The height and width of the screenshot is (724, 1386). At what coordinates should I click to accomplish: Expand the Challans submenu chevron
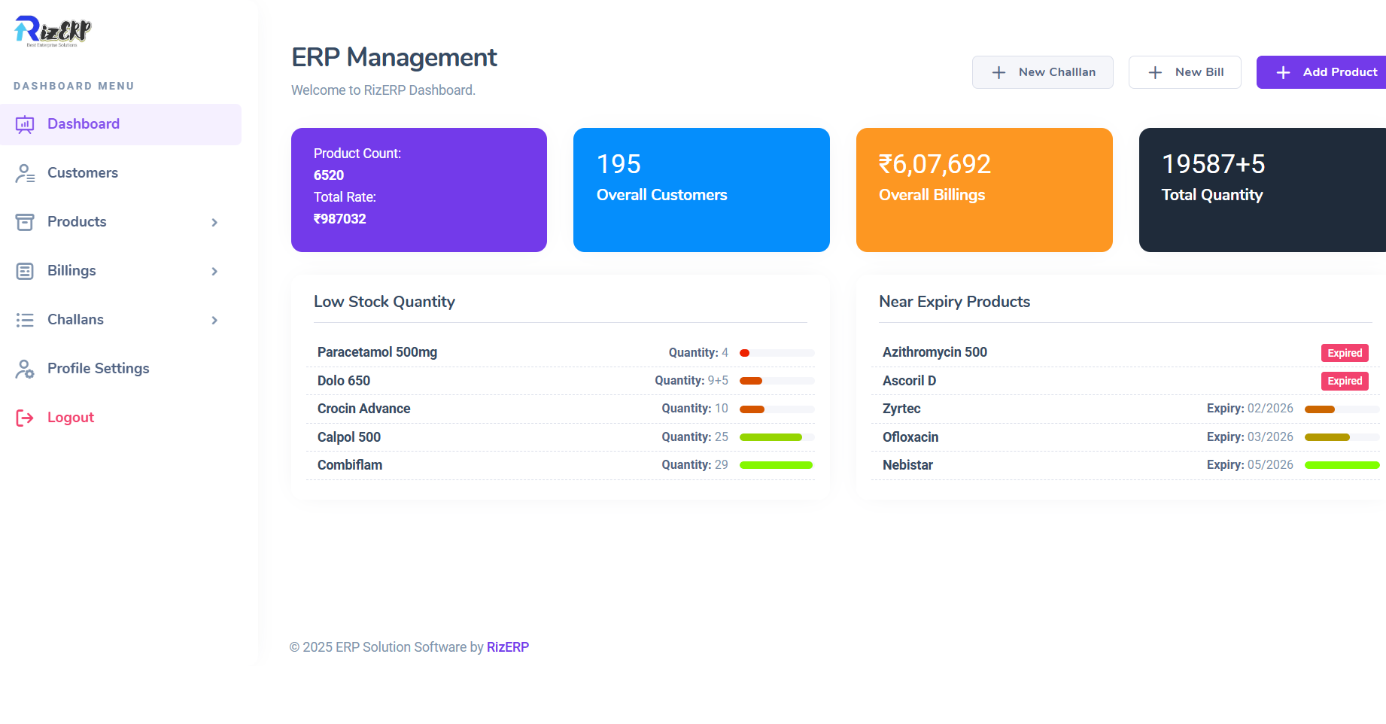(214, 320)
